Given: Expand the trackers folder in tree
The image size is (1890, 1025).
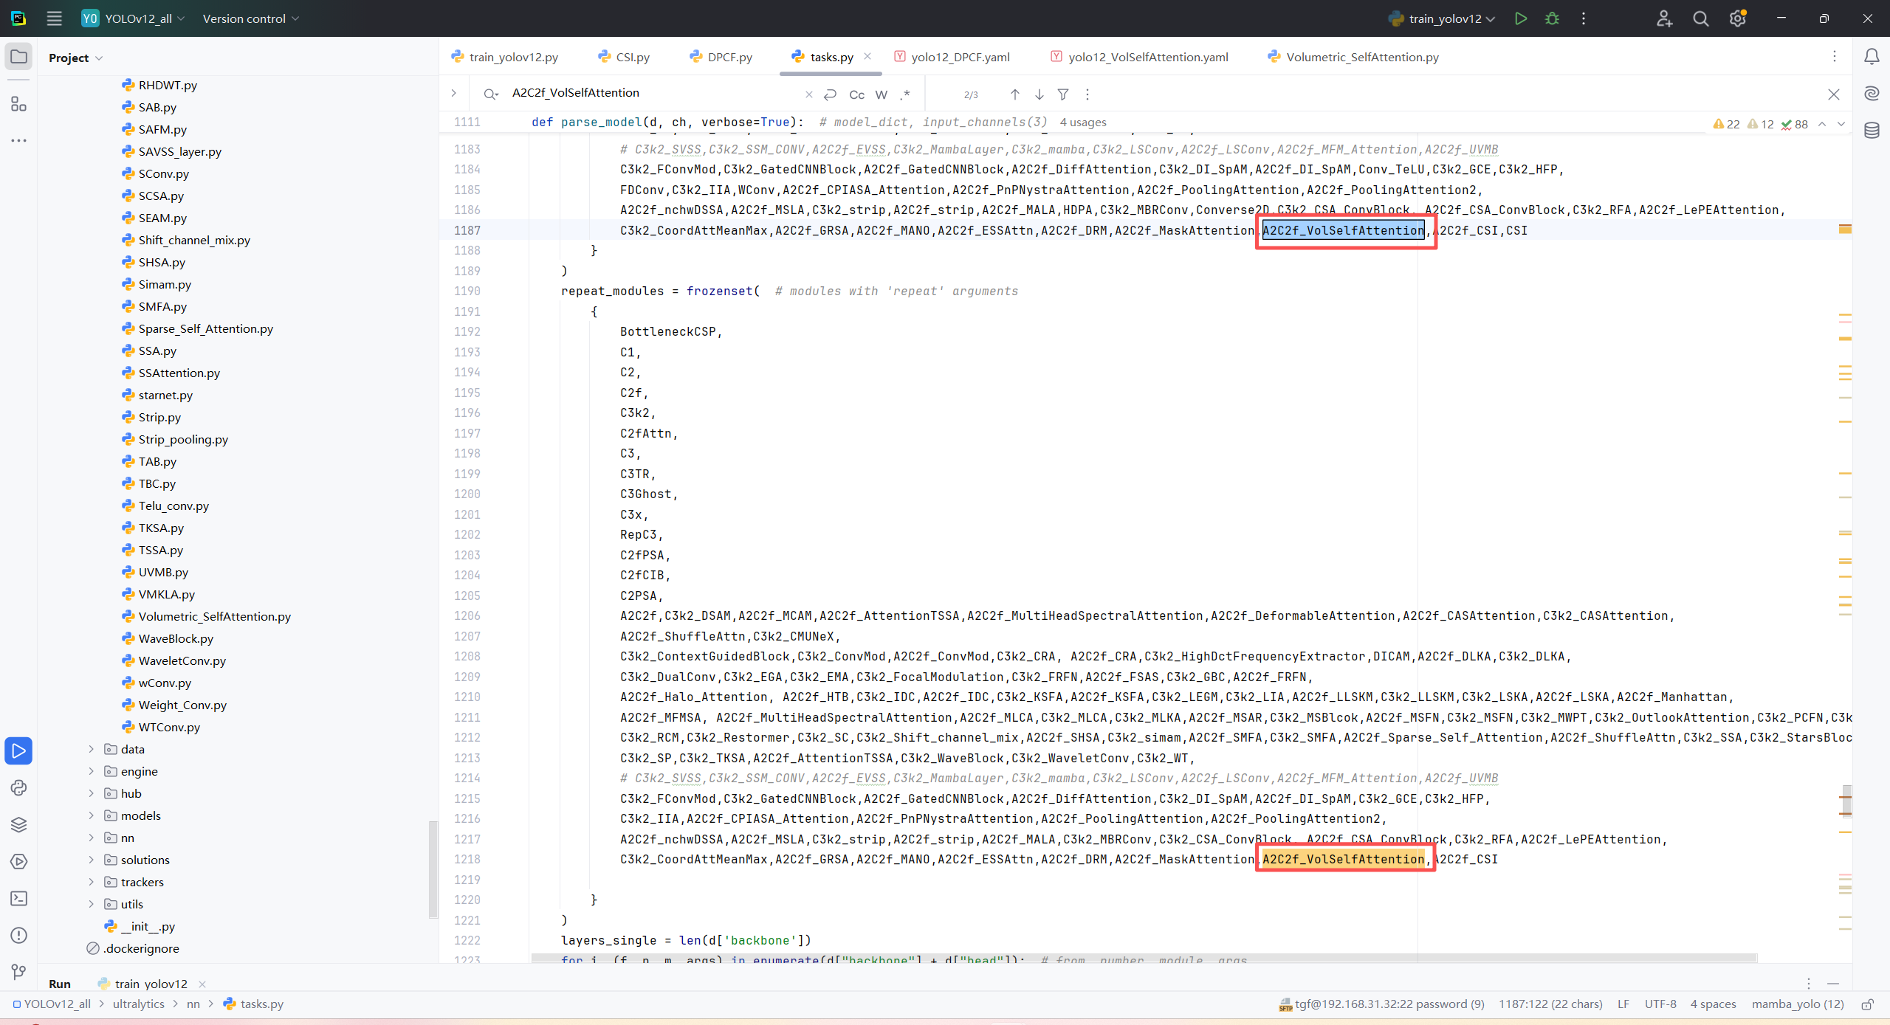Looking at the screenshot, I should tap(92, 882).
